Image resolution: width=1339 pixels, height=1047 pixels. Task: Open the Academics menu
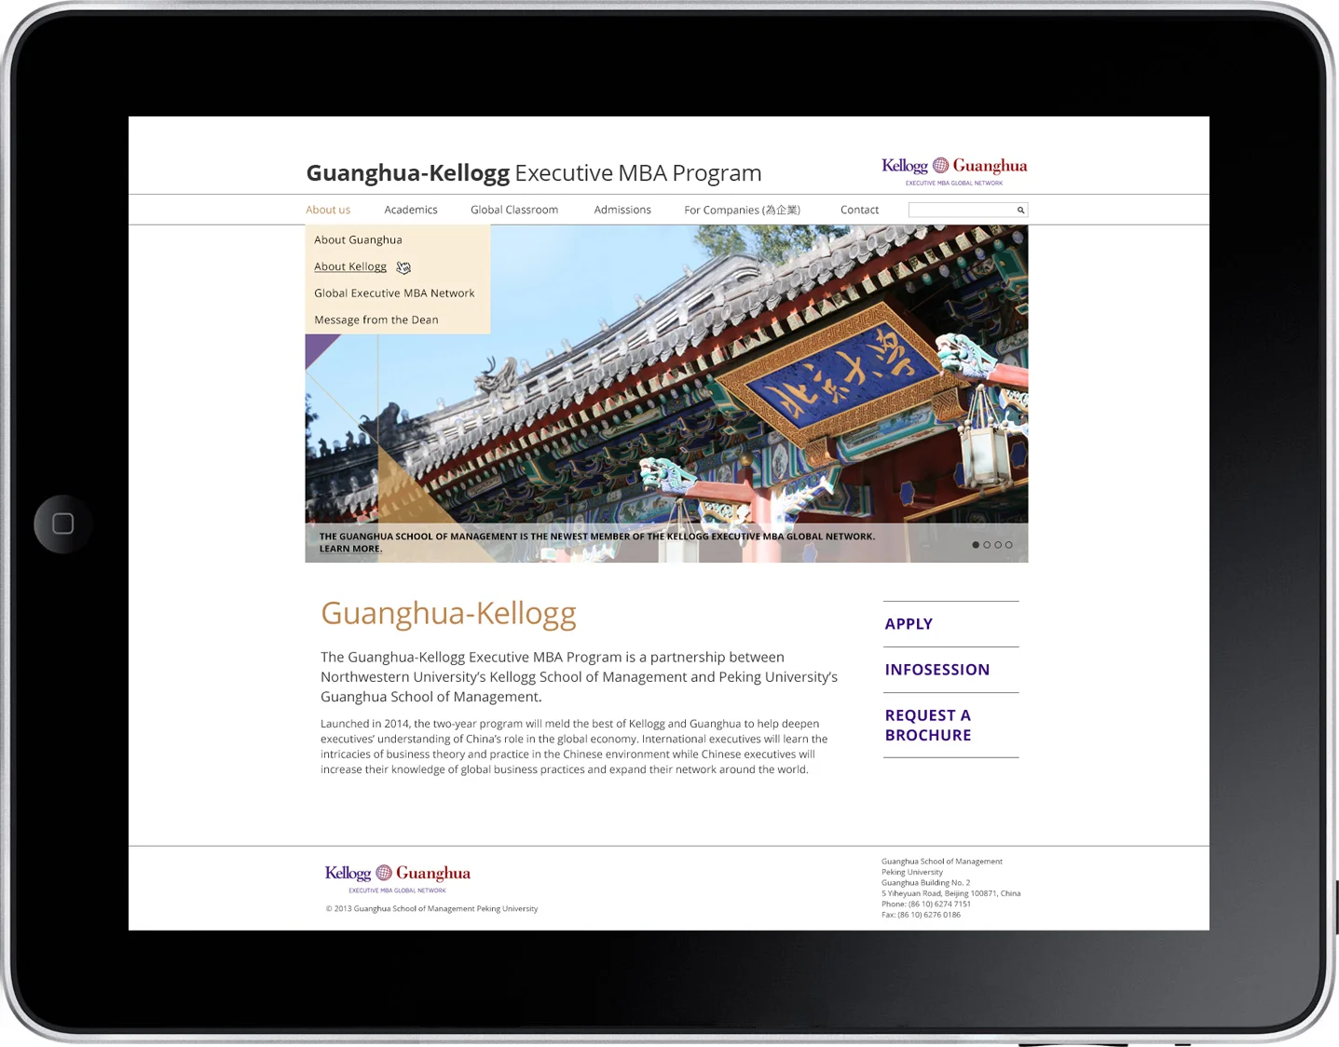coord(411,211)
